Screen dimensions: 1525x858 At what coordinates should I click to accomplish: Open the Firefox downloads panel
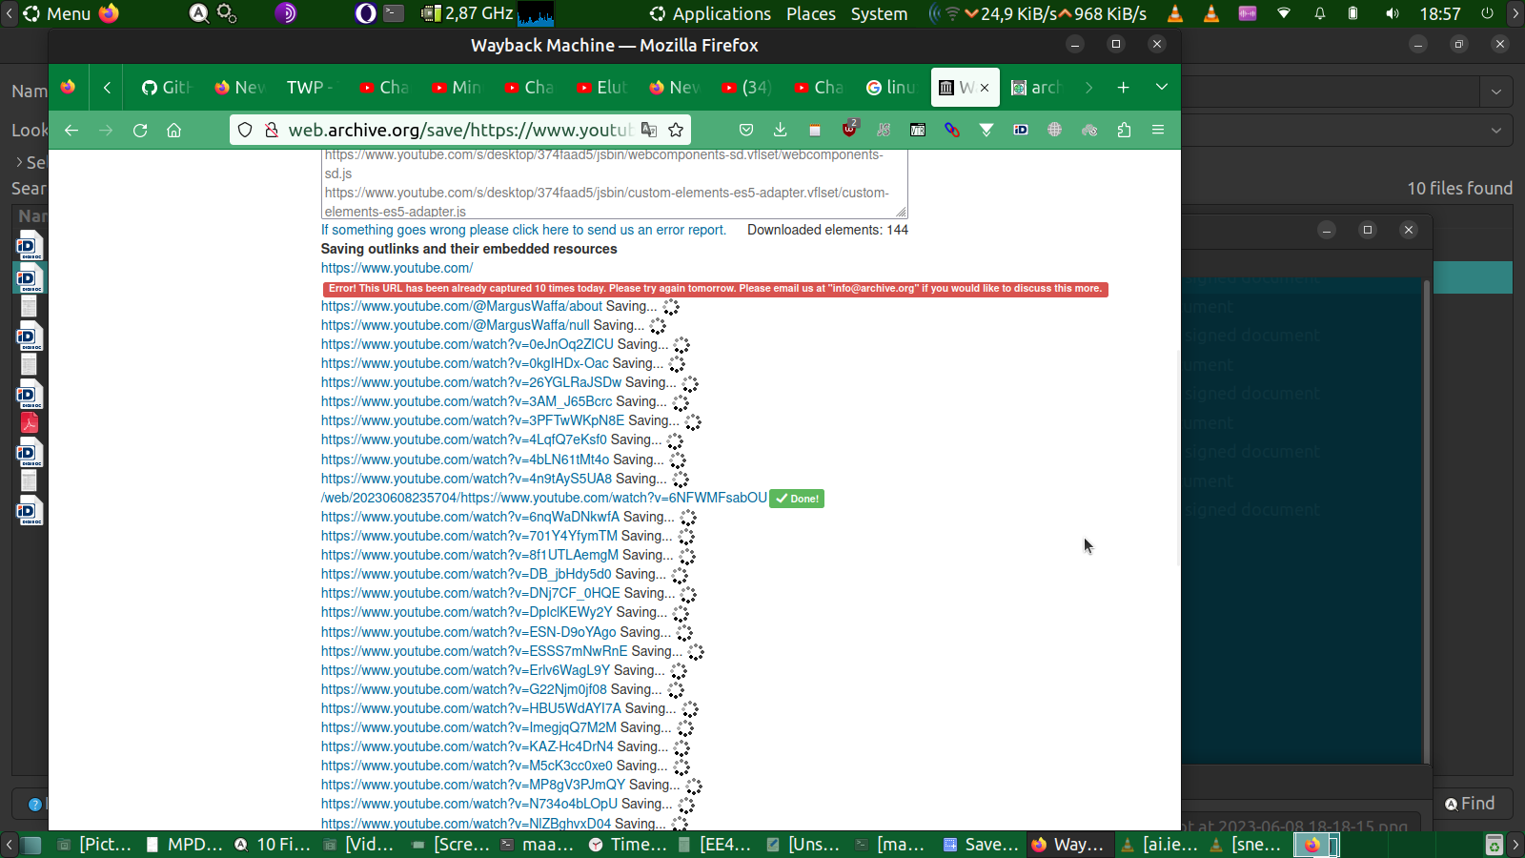click(x=780, y=130)
